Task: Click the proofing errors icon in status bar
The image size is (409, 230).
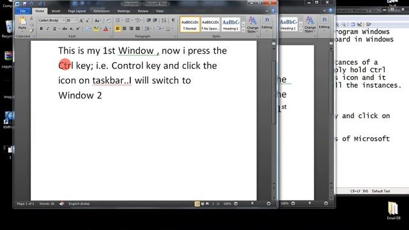Action: (x=61, y=204)
